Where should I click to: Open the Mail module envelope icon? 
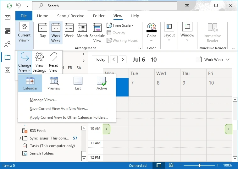pos(8,18)
